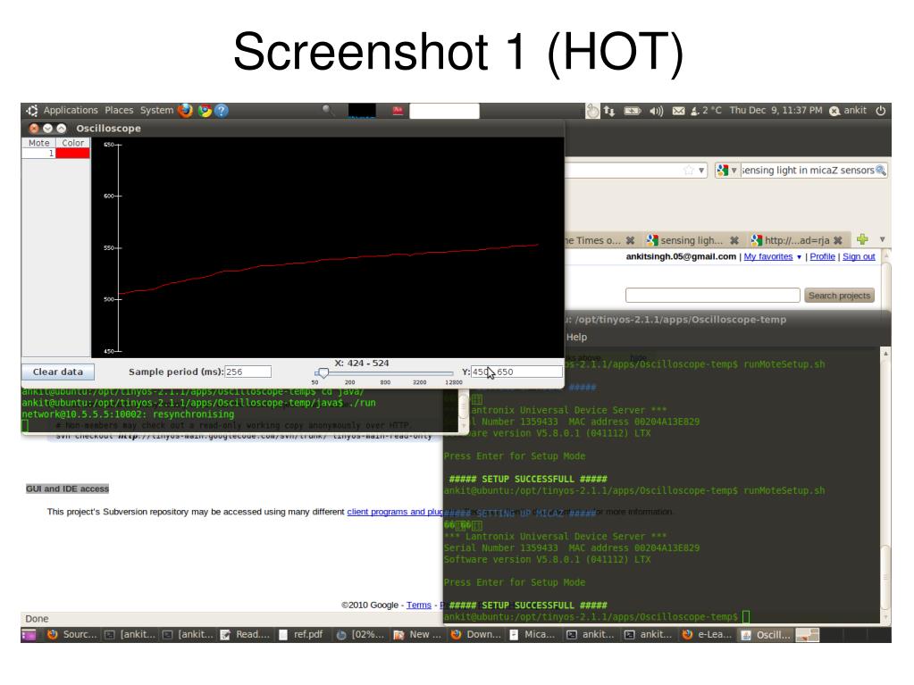Image resolution: width=914 pixels, height=685 pixels.
Task: Open the tab list chevron beside the plus
Action: coord(883,239)
